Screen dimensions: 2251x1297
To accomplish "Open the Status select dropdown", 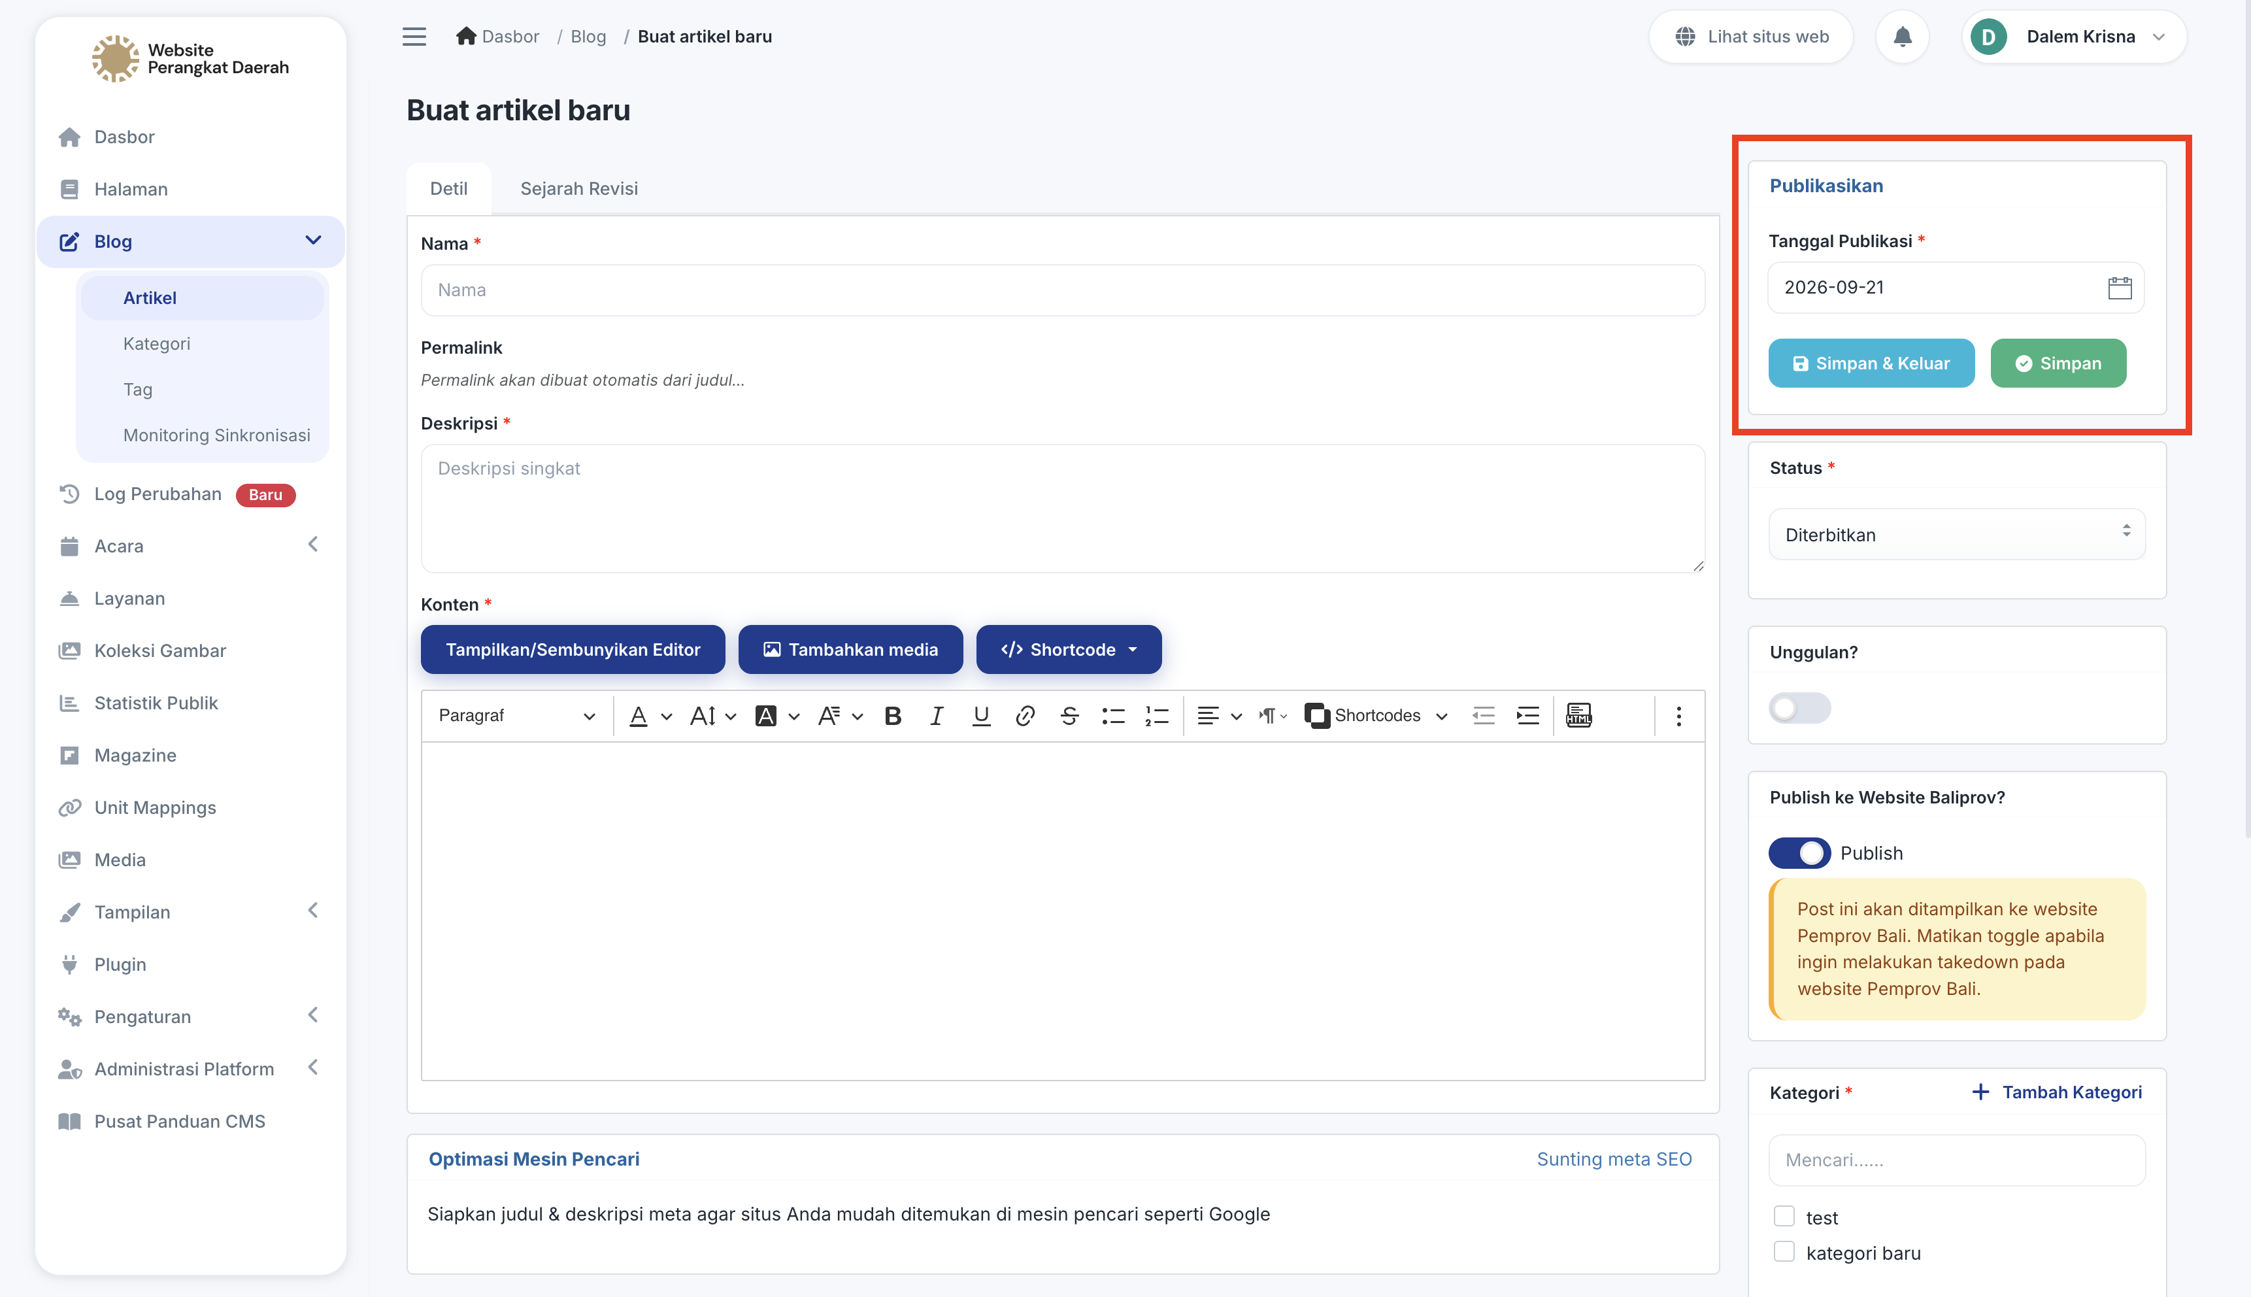I will point(1956,535).
